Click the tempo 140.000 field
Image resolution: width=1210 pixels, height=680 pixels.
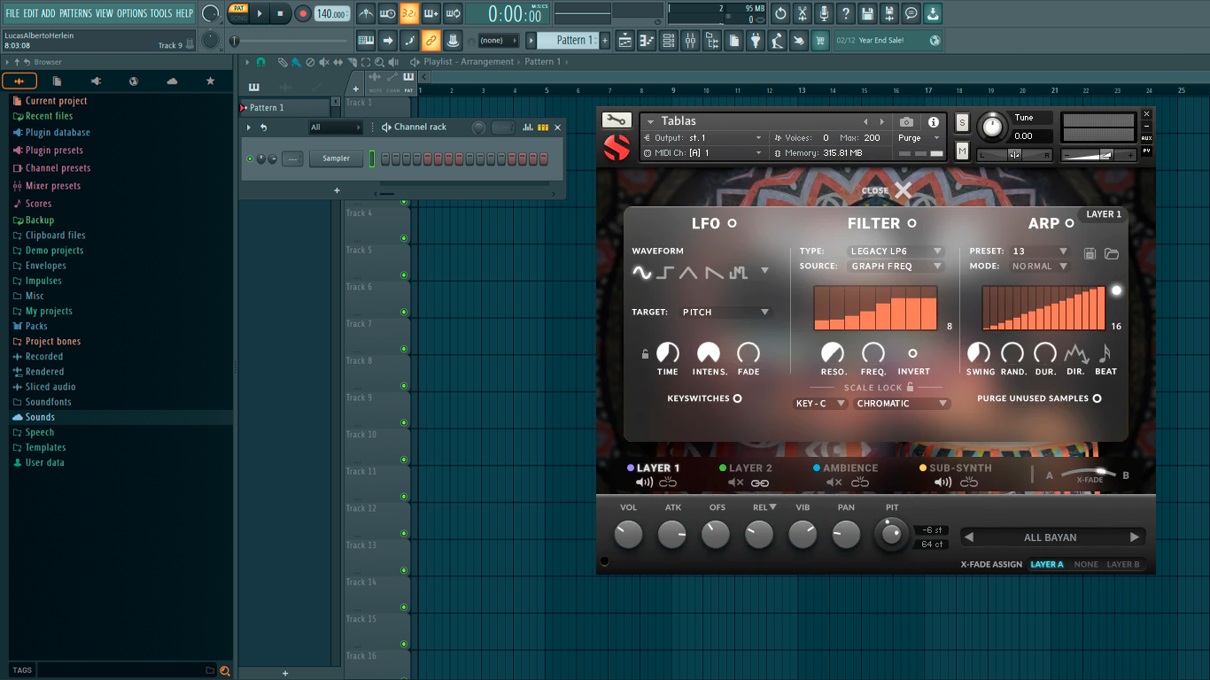coord(332,14)
